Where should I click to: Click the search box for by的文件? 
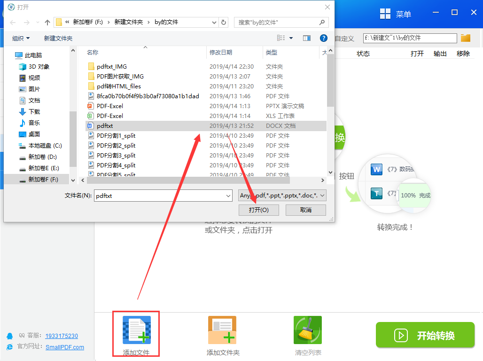pos(276,22)
